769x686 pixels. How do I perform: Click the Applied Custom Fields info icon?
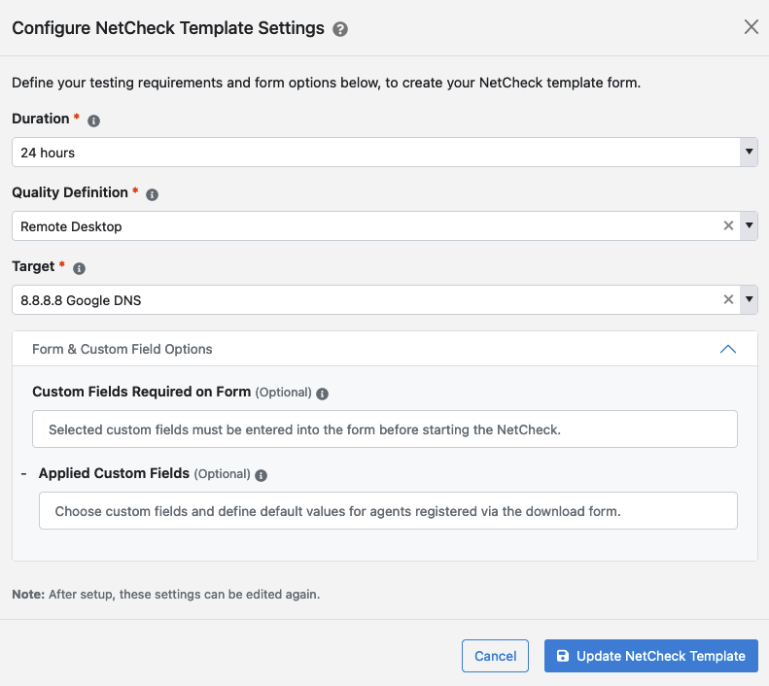coord(262,475)
